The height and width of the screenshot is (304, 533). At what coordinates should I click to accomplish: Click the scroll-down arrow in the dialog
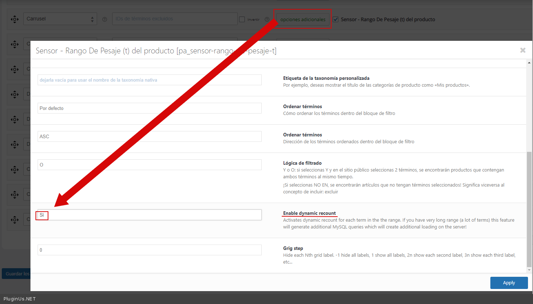click(x=529, y=270)
